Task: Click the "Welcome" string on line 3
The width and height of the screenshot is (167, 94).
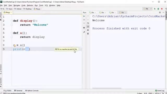Action: coord(40,25)
